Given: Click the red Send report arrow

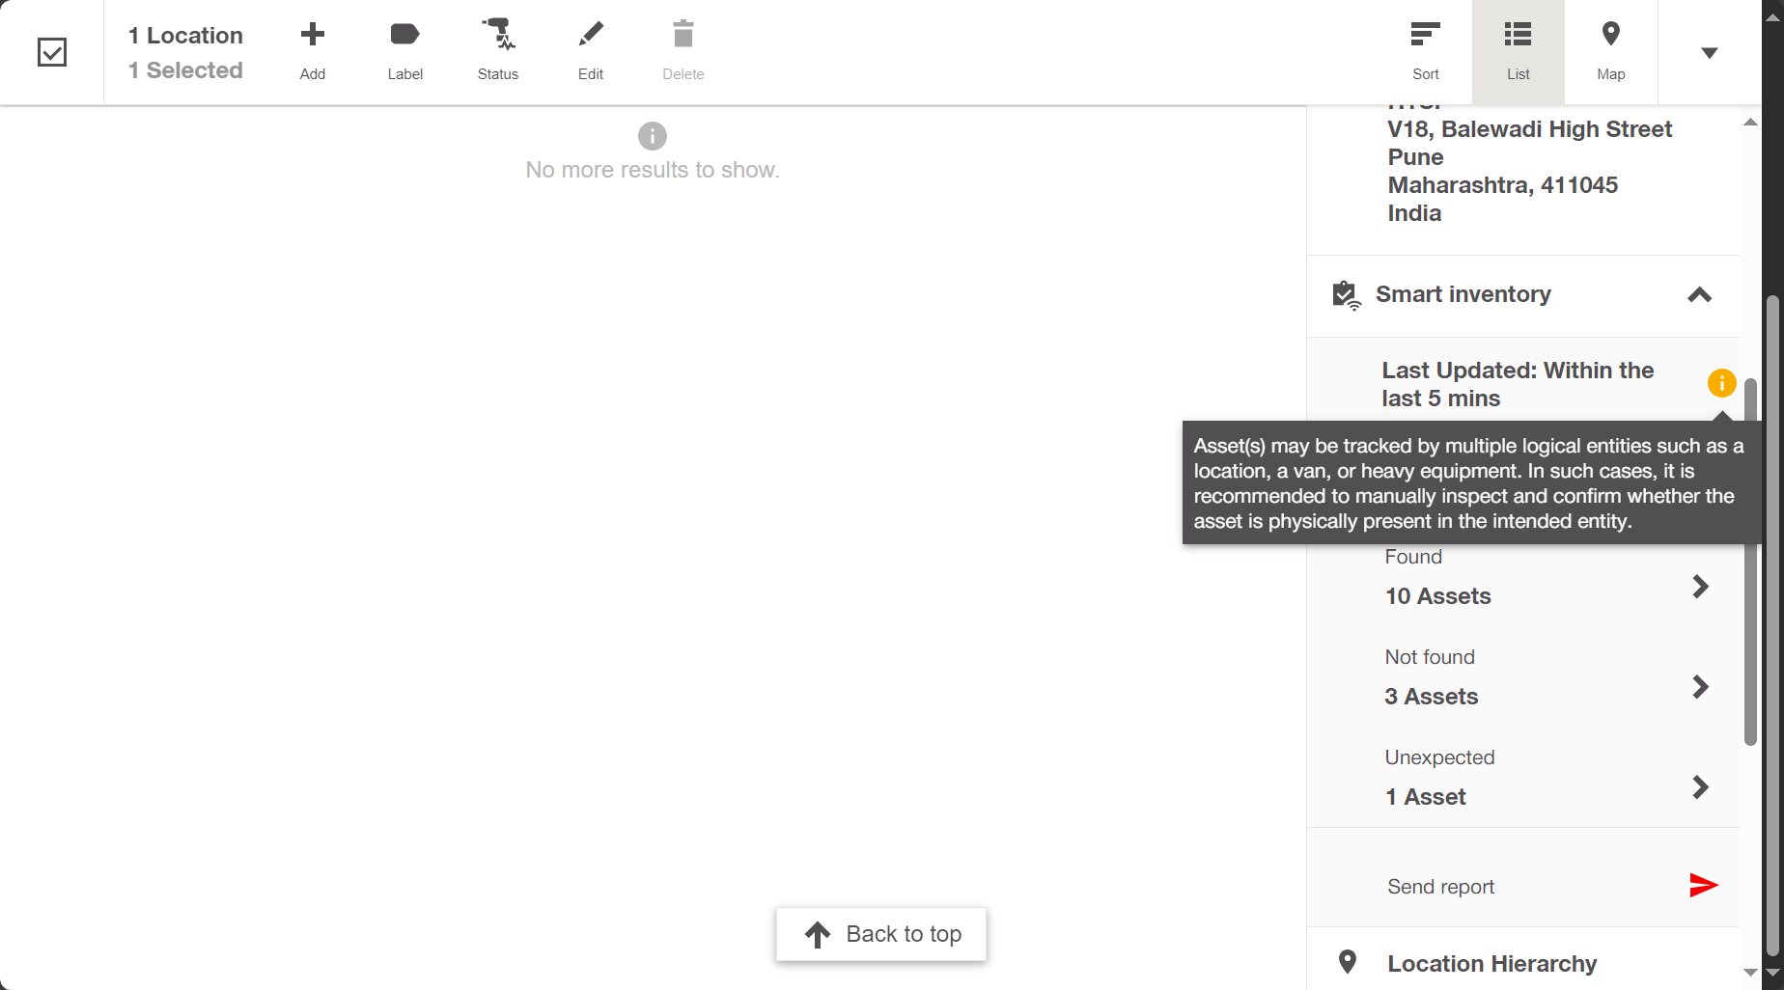Looking at the screenshot, I should point(1703,885).
